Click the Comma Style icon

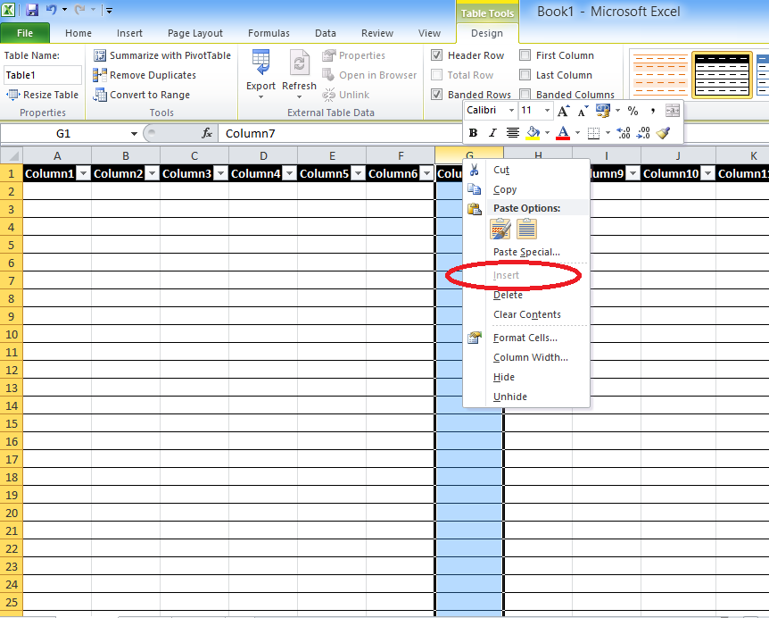coord(652,111)
